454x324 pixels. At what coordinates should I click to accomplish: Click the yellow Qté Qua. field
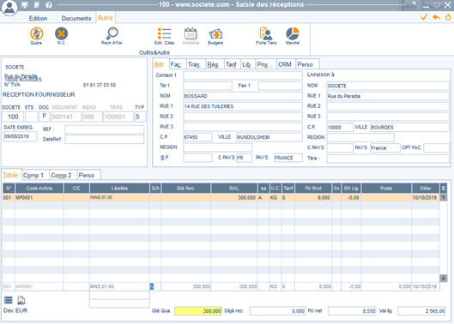pos(198,311)
